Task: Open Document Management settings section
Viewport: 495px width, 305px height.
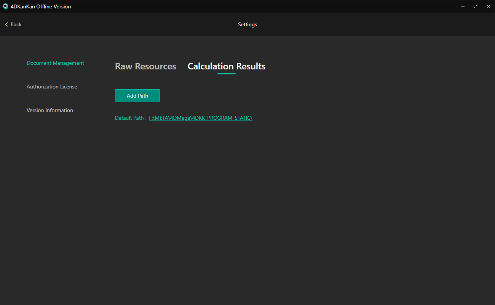Action: point(55,63)
